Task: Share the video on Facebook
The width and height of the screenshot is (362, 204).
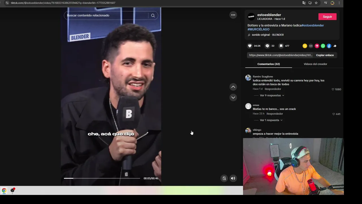Action: 329,46
